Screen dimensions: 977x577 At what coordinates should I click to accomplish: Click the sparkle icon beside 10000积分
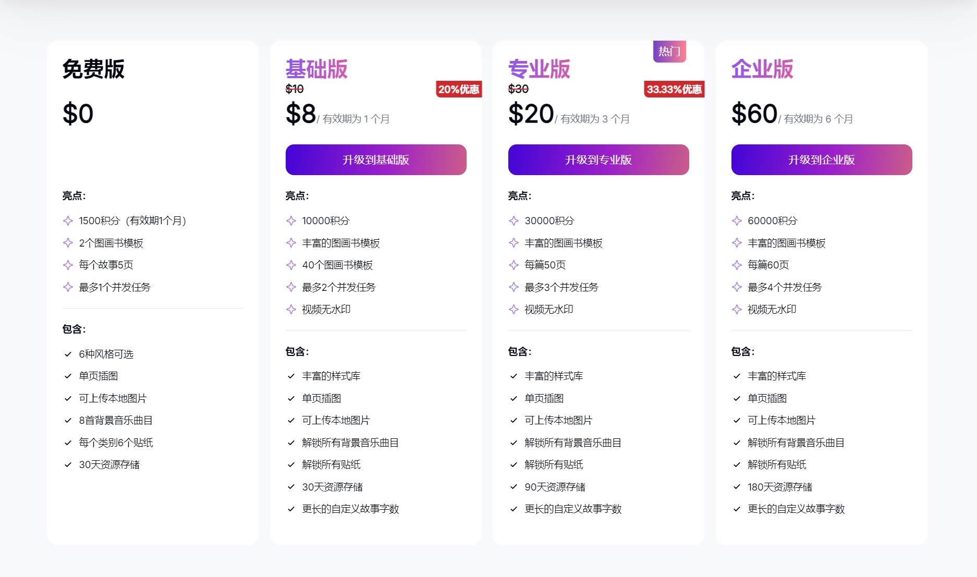[291, 220]
